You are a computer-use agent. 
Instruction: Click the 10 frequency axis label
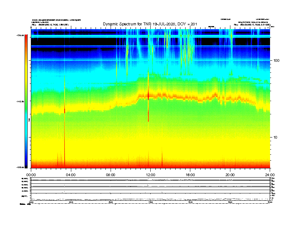tap(276, 137)
